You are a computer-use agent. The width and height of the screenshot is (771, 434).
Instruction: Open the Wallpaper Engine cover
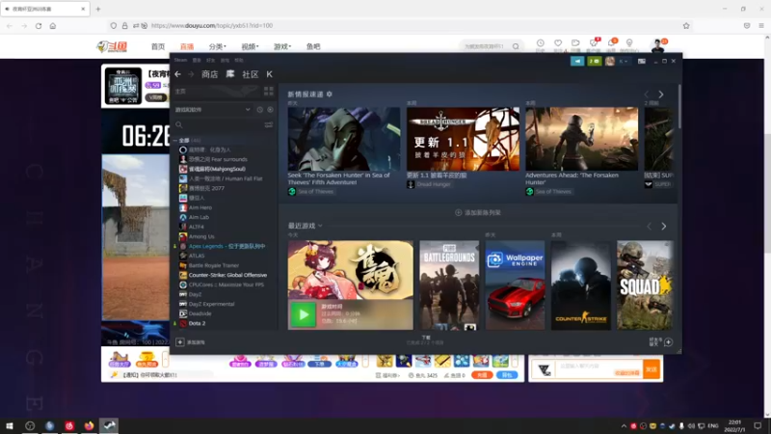click(x=515, y=285)
